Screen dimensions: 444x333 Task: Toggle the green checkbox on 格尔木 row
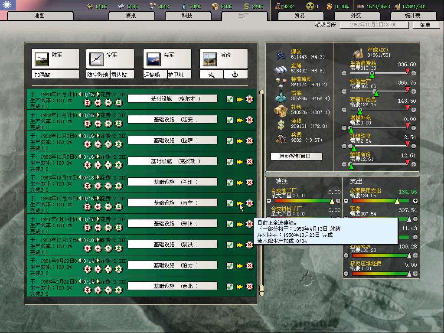(230, 99)
